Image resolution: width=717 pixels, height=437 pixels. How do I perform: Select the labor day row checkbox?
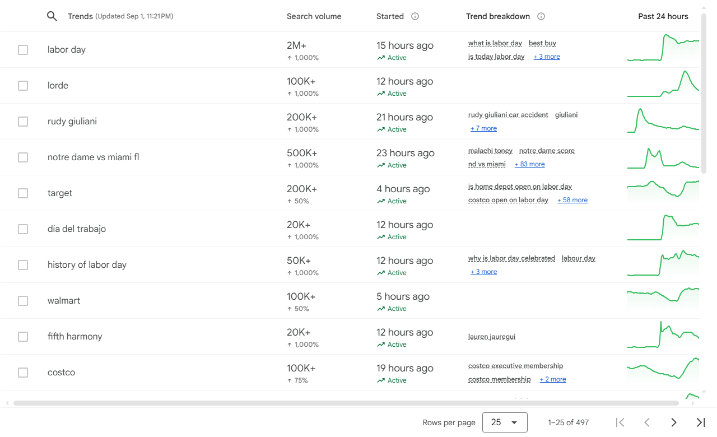click(x=23, y=50)
